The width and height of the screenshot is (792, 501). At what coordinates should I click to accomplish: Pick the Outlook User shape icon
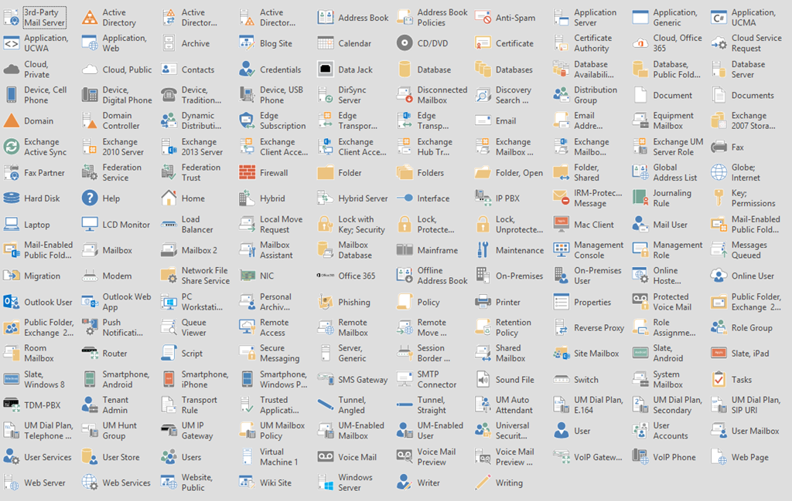point(11,302)
